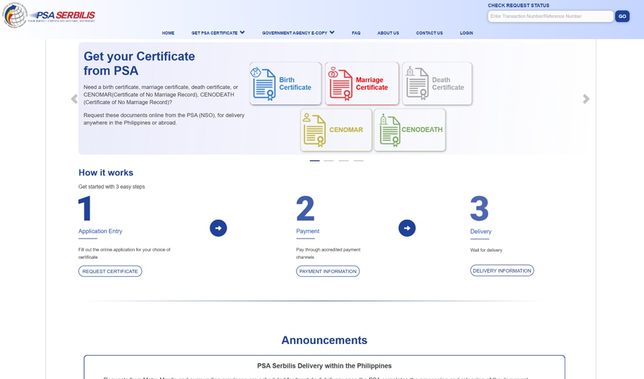This screenshot has height=379, width=644.
Task: Select the second carousel slide indicator
Action: pyautogui.click(x=328, y=161)
